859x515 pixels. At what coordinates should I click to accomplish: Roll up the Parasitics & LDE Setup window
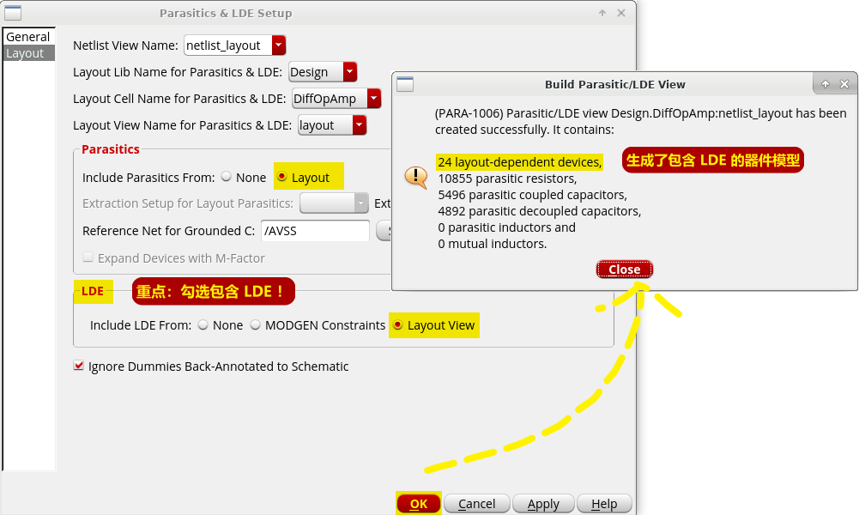603,13
